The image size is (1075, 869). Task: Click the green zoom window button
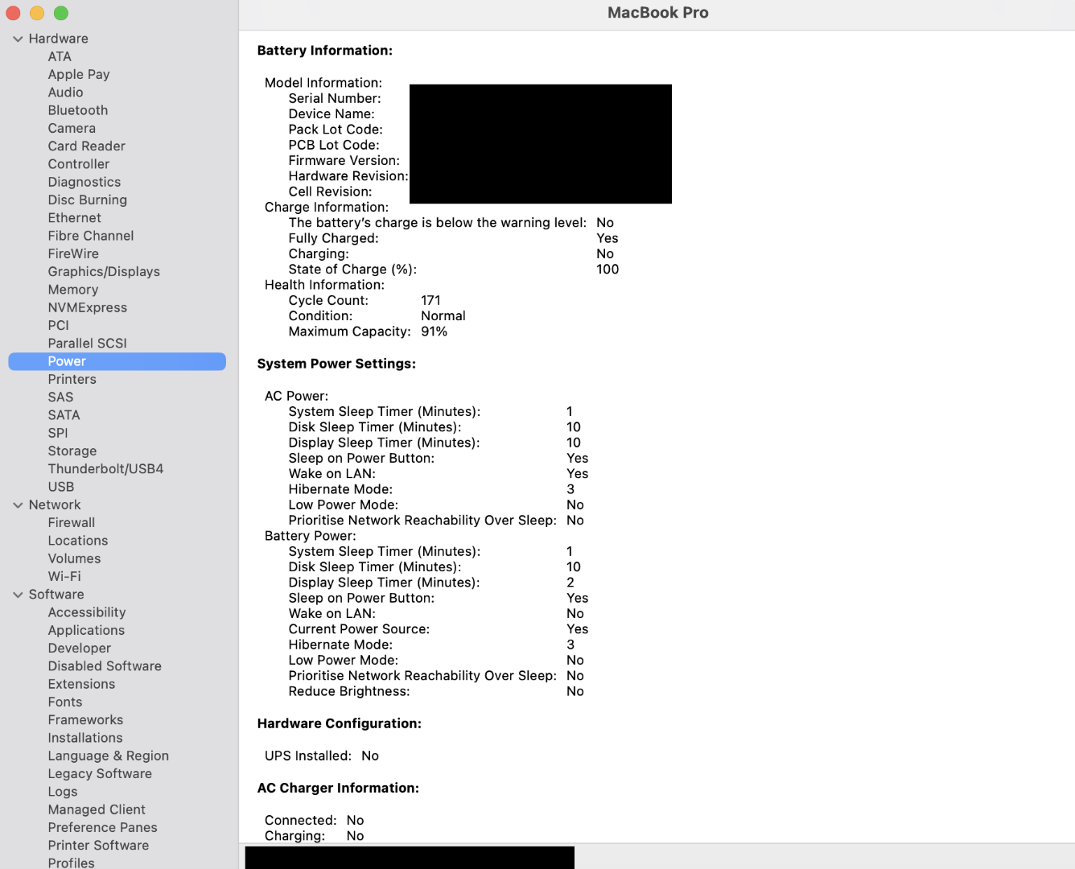tap(61, 13)
